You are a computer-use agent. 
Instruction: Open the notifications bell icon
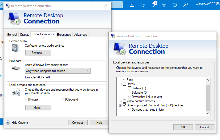click(154, 5)
